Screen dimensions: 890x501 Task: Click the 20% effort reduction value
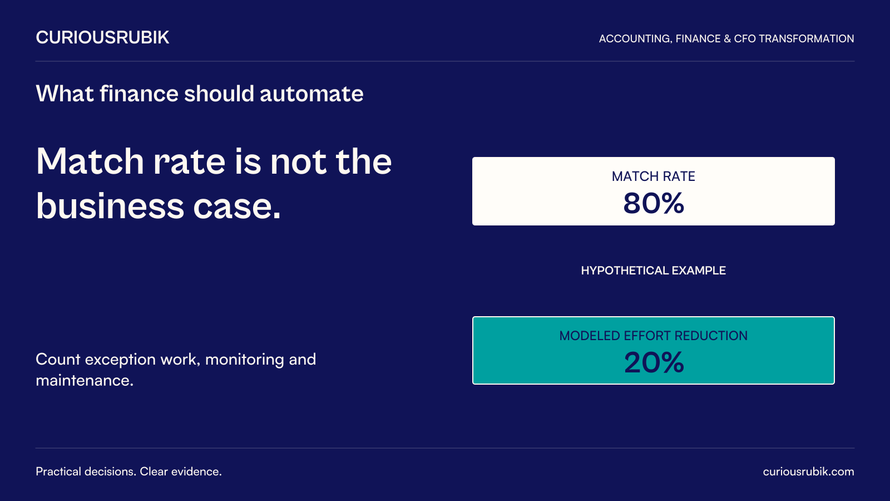pos(654,362)
